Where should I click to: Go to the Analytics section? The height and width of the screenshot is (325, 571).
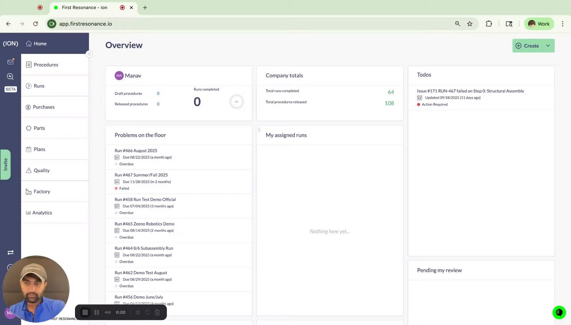click(x=55, y=213)
